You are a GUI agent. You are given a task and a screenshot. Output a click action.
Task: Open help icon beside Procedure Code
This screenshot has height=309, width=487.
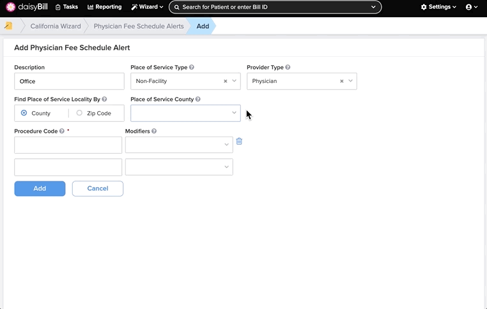[62, 132]
